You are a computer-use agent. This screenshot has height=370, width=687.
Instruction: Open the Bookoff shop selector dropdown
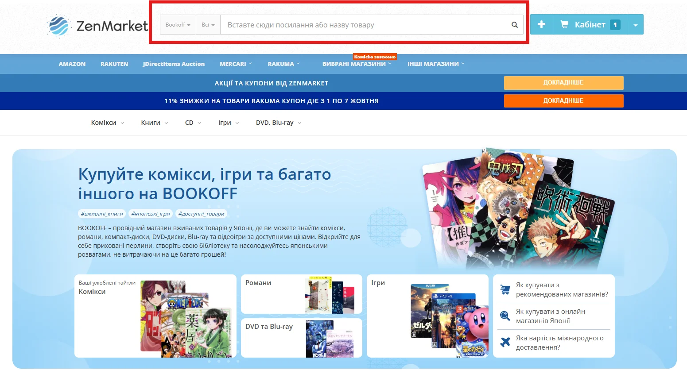point(178,25)
